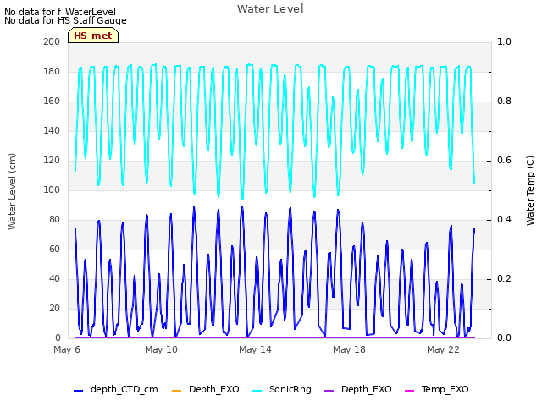Viewport: 542px width, 406px height.
Task: Click the magenta Temp_EXO legend swatch
Action: [x=409, y=391]
